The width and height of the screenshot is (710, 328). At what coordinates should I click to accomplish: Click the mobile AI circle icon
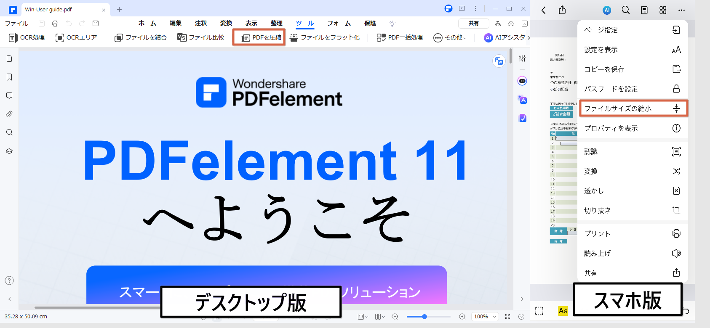[607, 11]
